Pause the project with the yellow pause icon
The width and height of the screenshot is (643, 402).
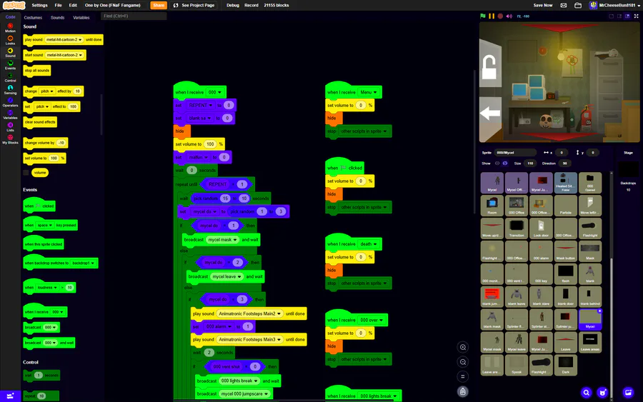(x=492, y=16)
